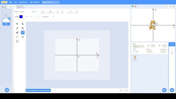Screen dimensions: 176x99
Task: Undo the last paint action
Action: (34, 12)
